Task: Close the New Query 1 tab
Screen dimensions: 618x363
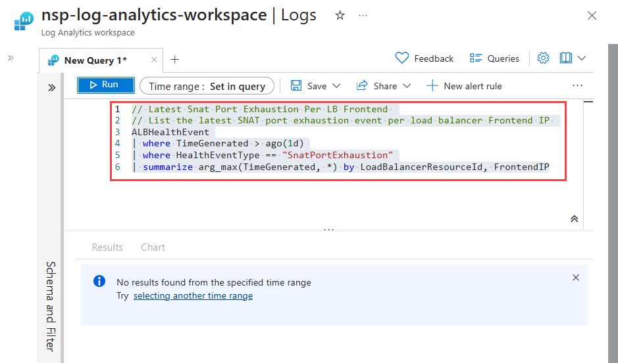Action: pos(154,60)
